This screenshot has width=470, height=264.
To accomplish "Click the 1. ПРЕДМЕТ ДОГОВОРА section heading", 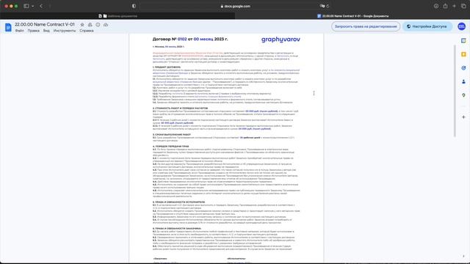I will click(167, 67).
